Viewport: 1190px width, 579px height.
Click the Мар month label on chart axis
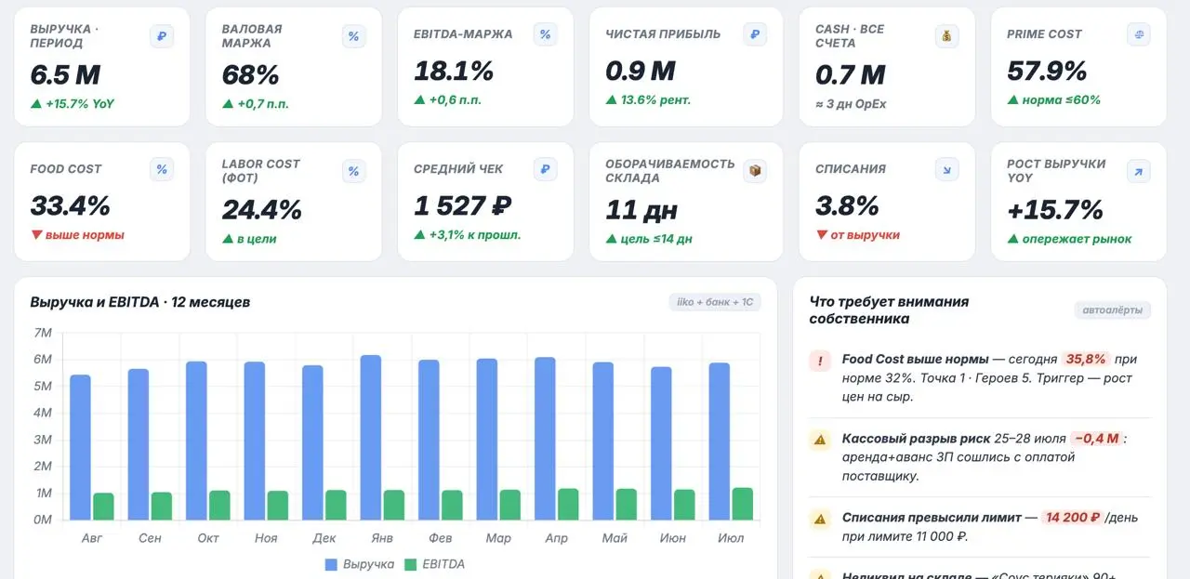498,538
